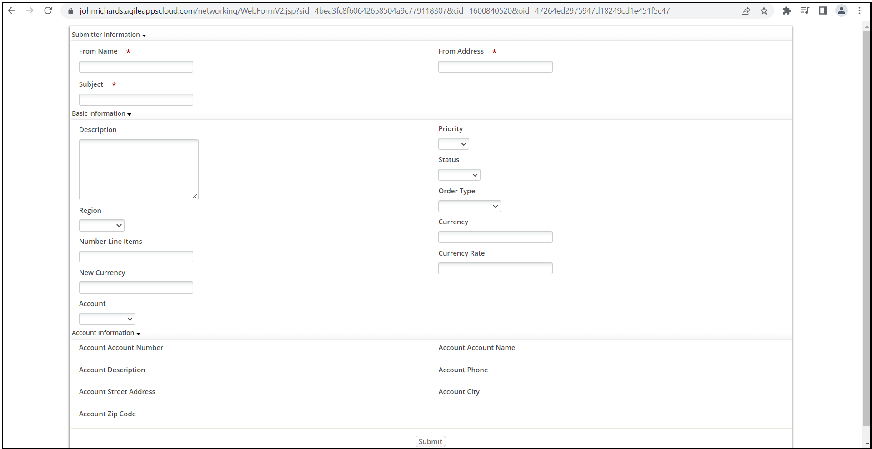Click scrollbar down arrow

click(867, 444)
